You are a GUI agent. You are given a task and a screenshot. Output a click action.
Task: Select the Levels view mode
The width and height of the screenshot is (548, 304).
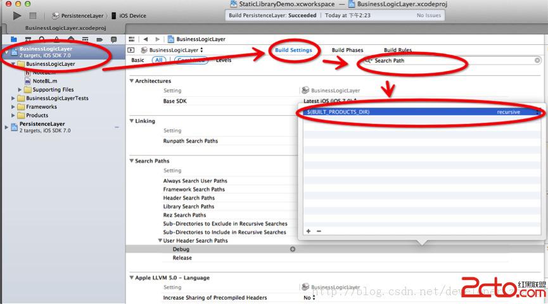[224, 60]
